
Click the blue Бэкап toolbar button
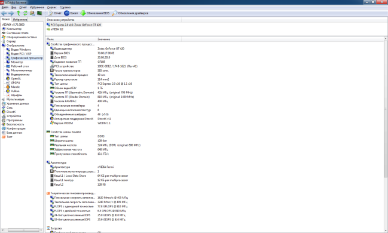click(x=71, y=13)
